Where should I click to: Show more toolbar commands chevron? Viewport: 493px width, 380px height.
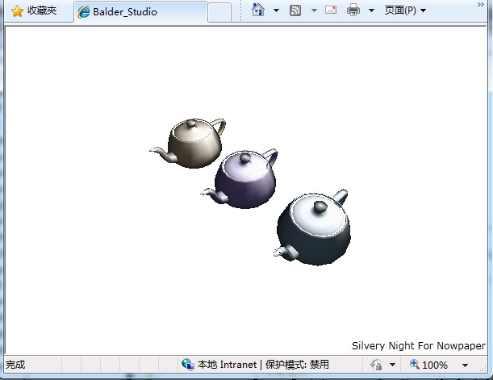480,4
